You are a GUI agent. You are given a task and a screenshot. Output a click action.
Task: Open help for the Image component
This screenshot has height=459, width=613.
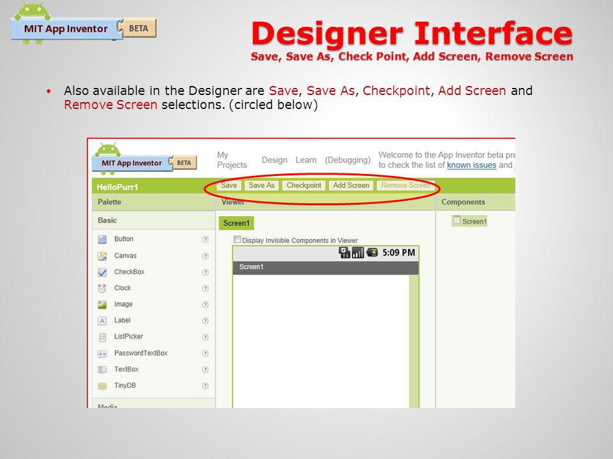pos(205,305)
